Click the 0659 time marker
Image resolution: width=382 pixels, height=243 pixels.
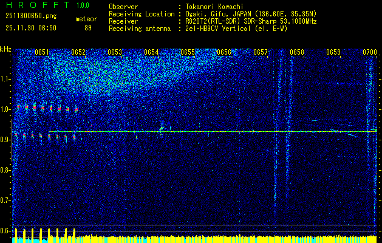333,52
